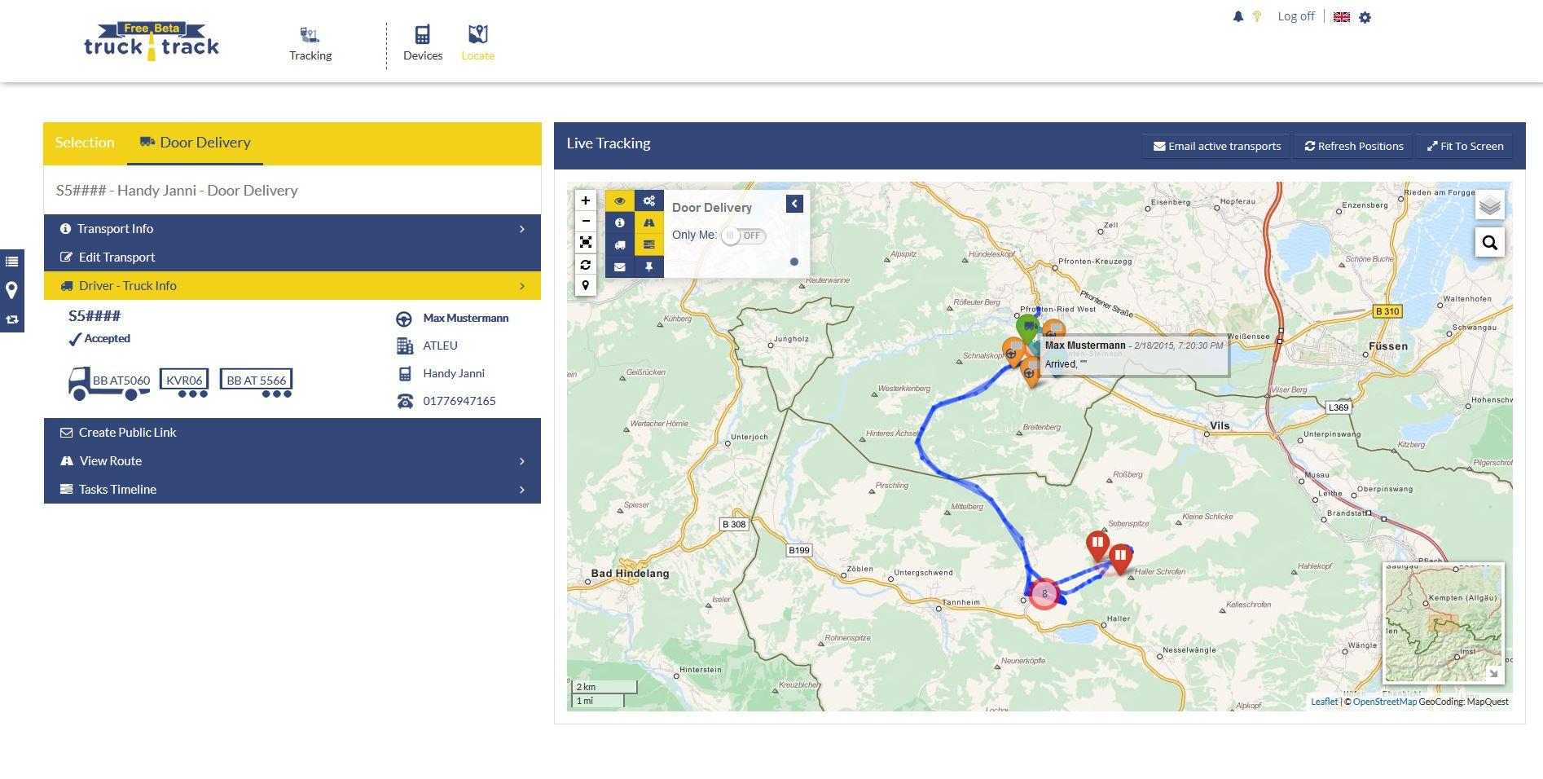
Task: Open settings with the gear icon
Action: pyautogui.click(x=1365, y=17)
